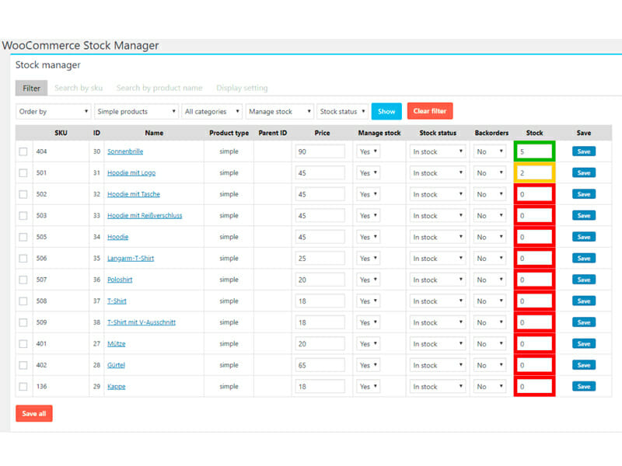
Task: Open the Display setting tab
Action: pos(242,88)
